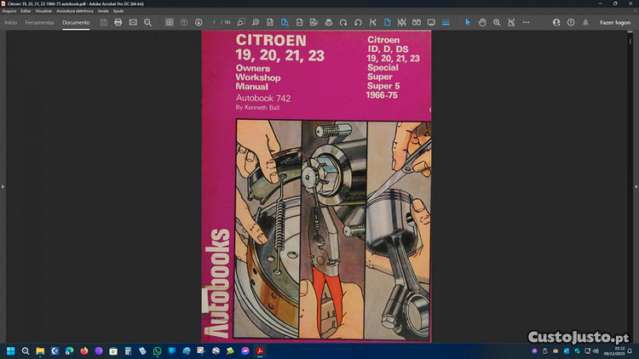639x359 pixels.
Task: Click the page number input field
Action: click(215, 22)
